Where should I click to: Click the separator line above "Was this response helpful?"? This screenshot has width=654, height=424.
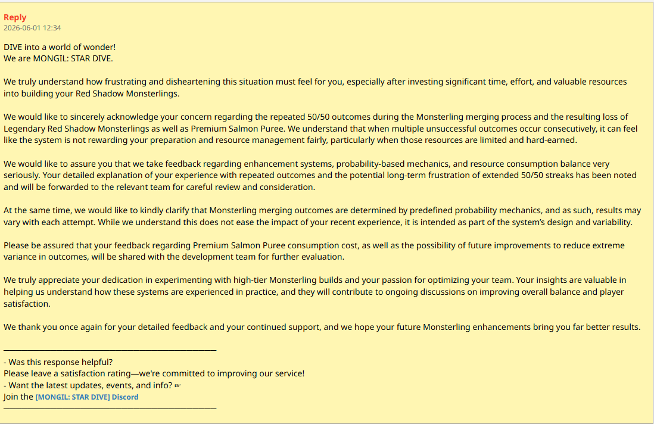(110, 350)
